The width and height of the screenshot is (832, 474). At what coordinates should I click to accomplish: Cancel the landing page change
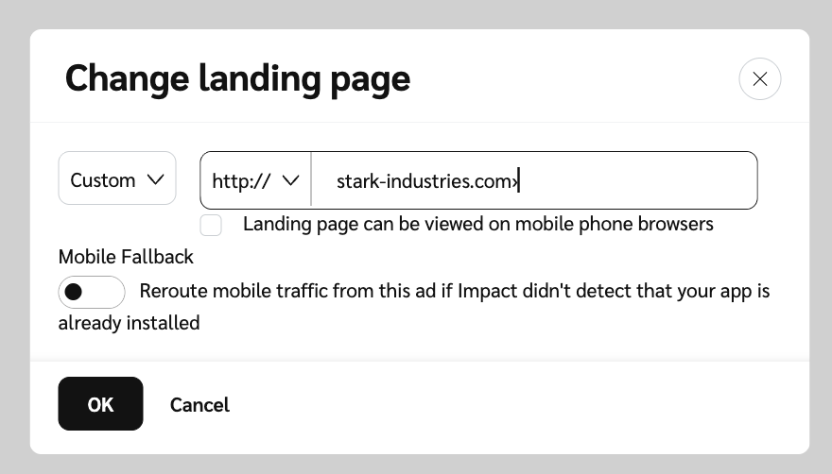tap(199, 405)
